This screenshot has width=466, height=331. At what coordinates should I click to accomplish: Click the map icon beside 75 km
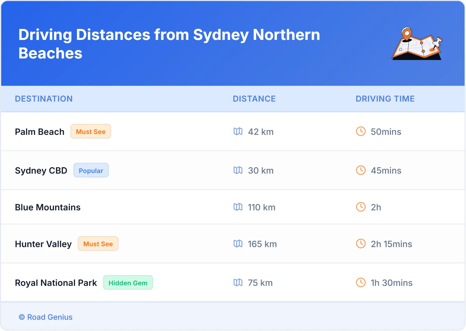238,282
